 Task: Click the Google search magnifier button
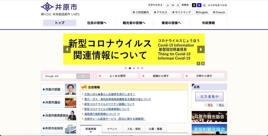coord(83,76)
